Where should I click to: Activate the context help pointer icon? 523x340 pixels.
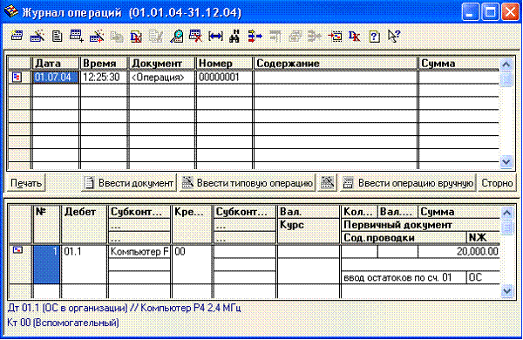click(394, 36)
